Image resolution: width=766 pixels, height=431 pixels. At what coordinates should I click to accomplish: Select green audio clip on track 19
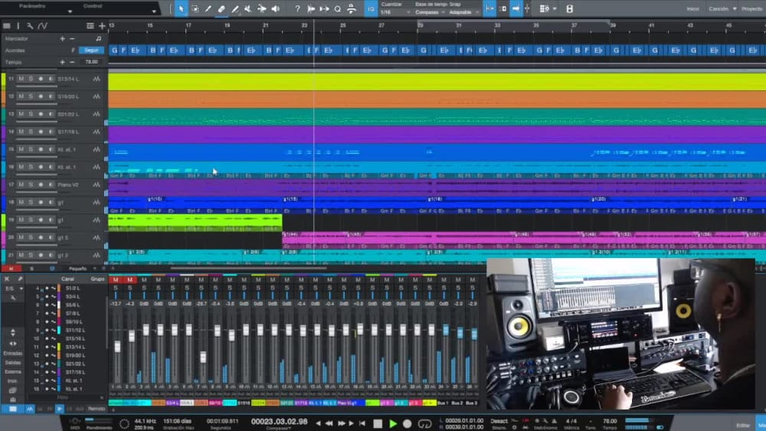[195, 223]
